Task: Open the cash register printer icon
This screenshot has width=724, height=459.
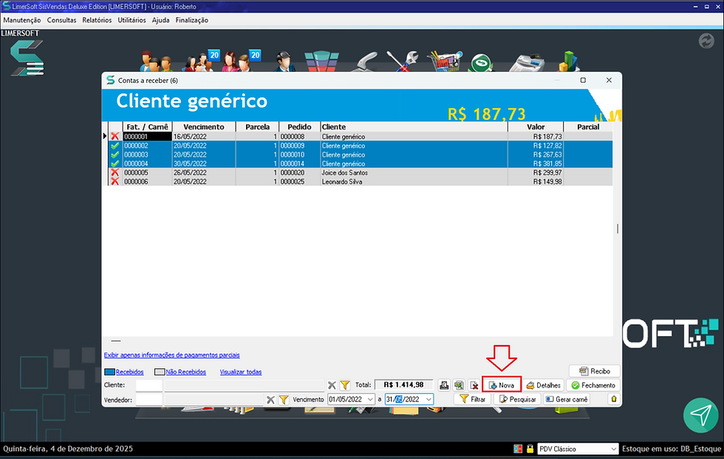Action: 526,63
